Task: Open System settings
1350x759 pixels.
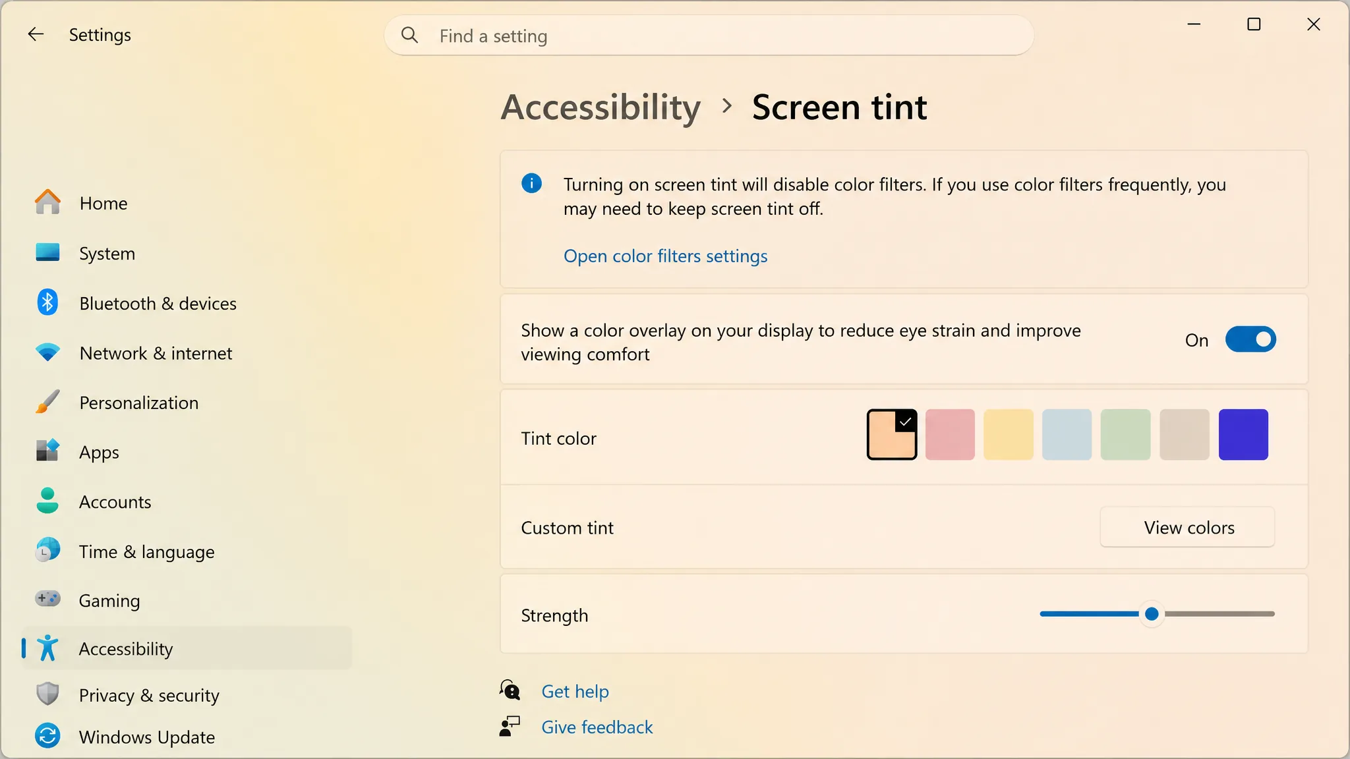Action: [187, 253]
